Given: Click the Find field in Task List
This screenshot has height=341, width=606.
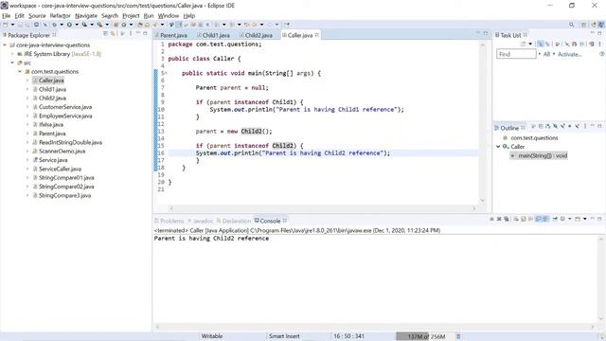Looking at the screenshot, I should (516, 54).
